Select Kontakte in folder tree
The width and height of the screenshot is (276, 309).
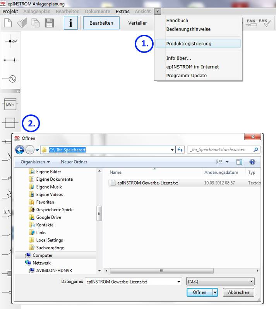[45, 225]
